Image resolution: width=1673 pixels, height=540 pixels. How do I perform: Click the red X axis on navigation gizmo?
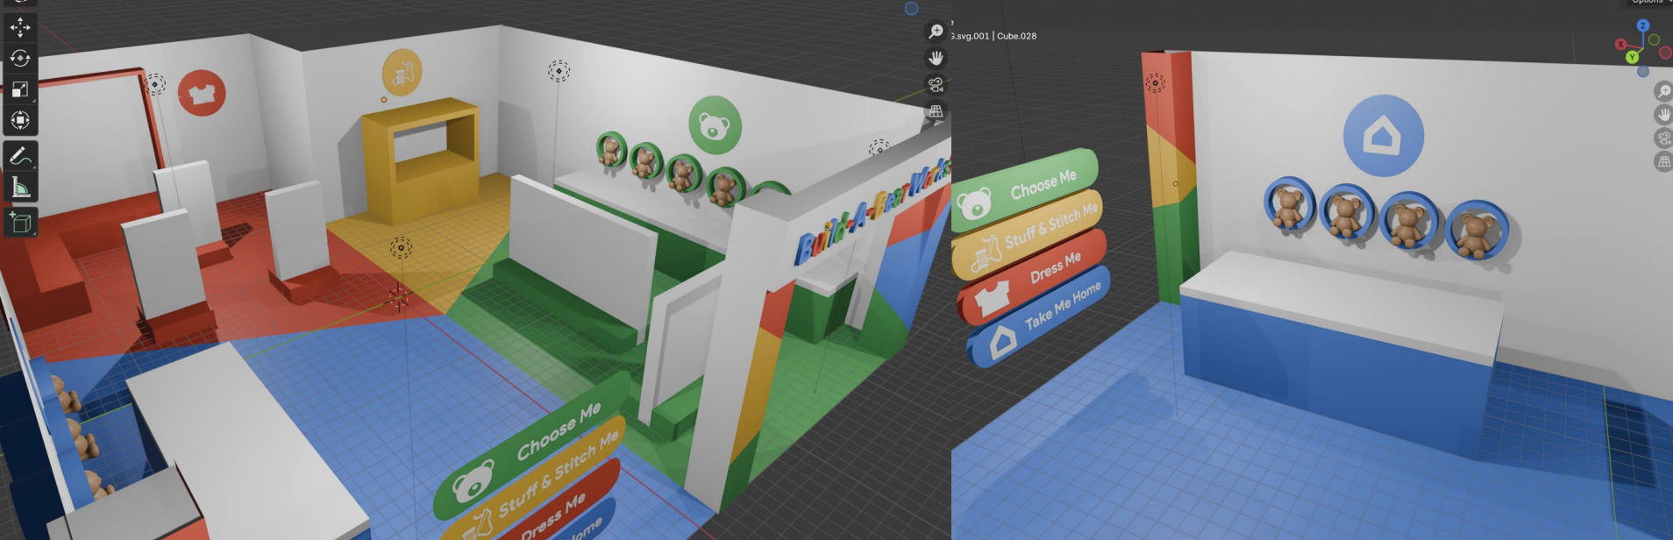[x=1620, y=44]
